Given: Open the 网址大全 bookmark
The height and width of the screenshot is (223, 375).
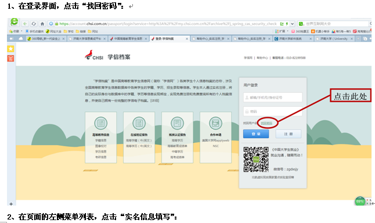Looking at the screenshot, I should 53,31.
